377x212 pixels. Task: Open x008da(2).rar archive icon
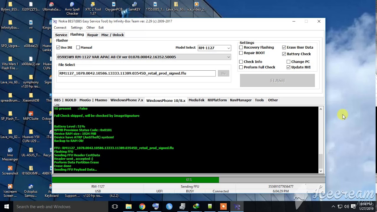point(31,61)
